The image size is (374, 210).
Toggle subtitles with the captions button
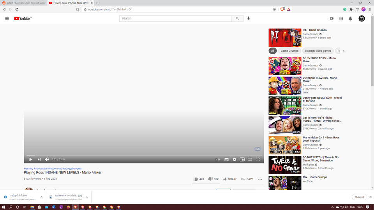[226, 159]
